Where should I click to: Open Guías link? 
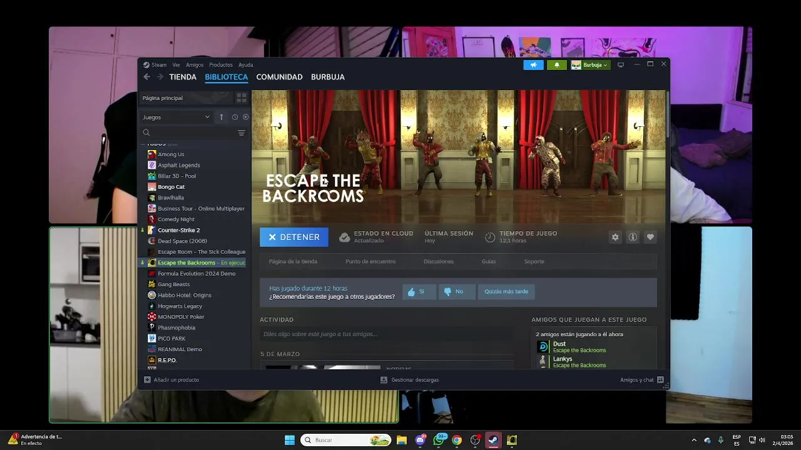point(489,261)
